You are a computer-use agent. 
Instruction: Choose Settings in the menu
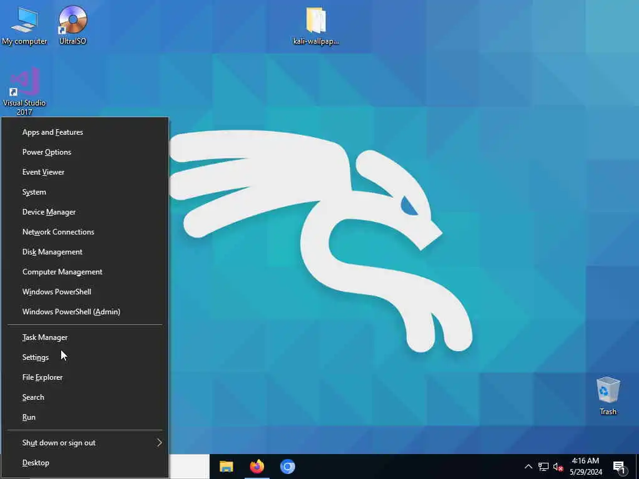(x=85, y=357)
